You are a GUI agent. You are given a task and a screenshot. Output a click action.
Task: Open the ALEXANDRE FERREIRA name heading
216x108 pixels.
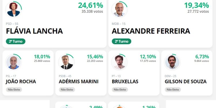151,31
